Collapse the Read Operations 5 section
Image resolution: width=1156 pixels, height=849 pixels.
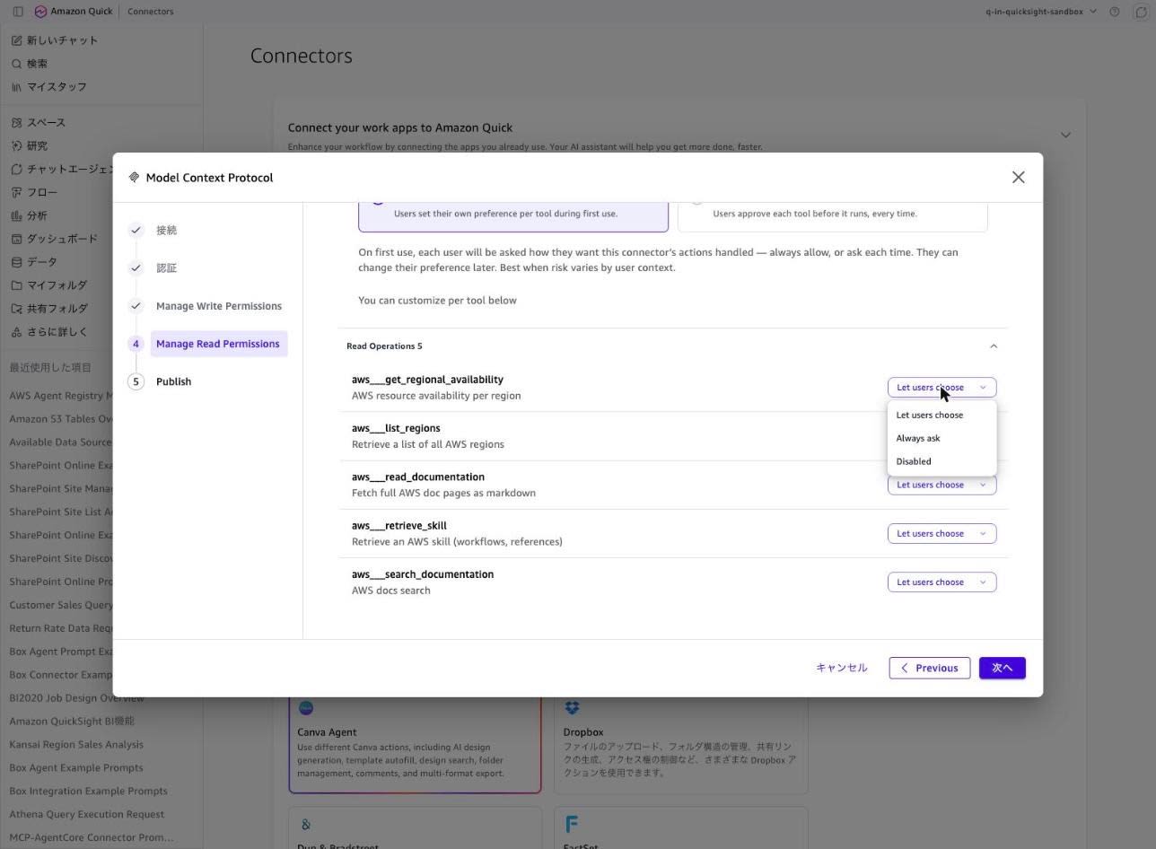pos(993,346)
